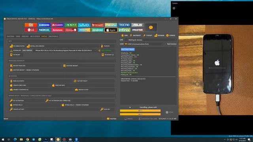Select the ASUS brand tile
Viewport: 253px width, 142px height.
click(138, 25)
